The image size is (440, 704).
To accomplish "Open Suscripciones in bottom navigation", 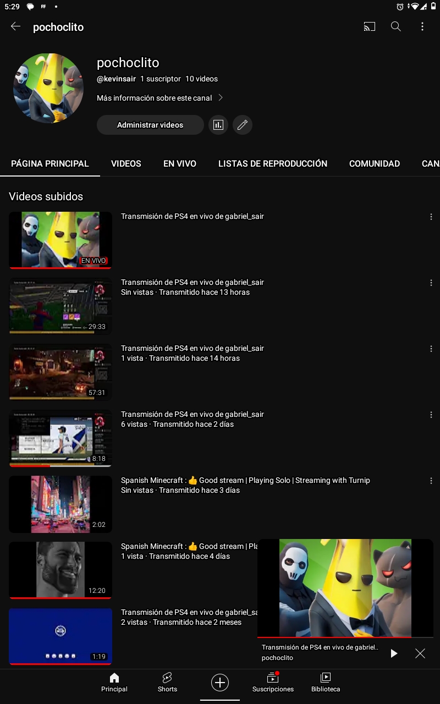I will (x=273, y=682).
